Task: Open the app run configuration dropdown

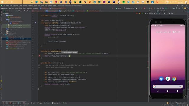Action: tap(118, 8)
